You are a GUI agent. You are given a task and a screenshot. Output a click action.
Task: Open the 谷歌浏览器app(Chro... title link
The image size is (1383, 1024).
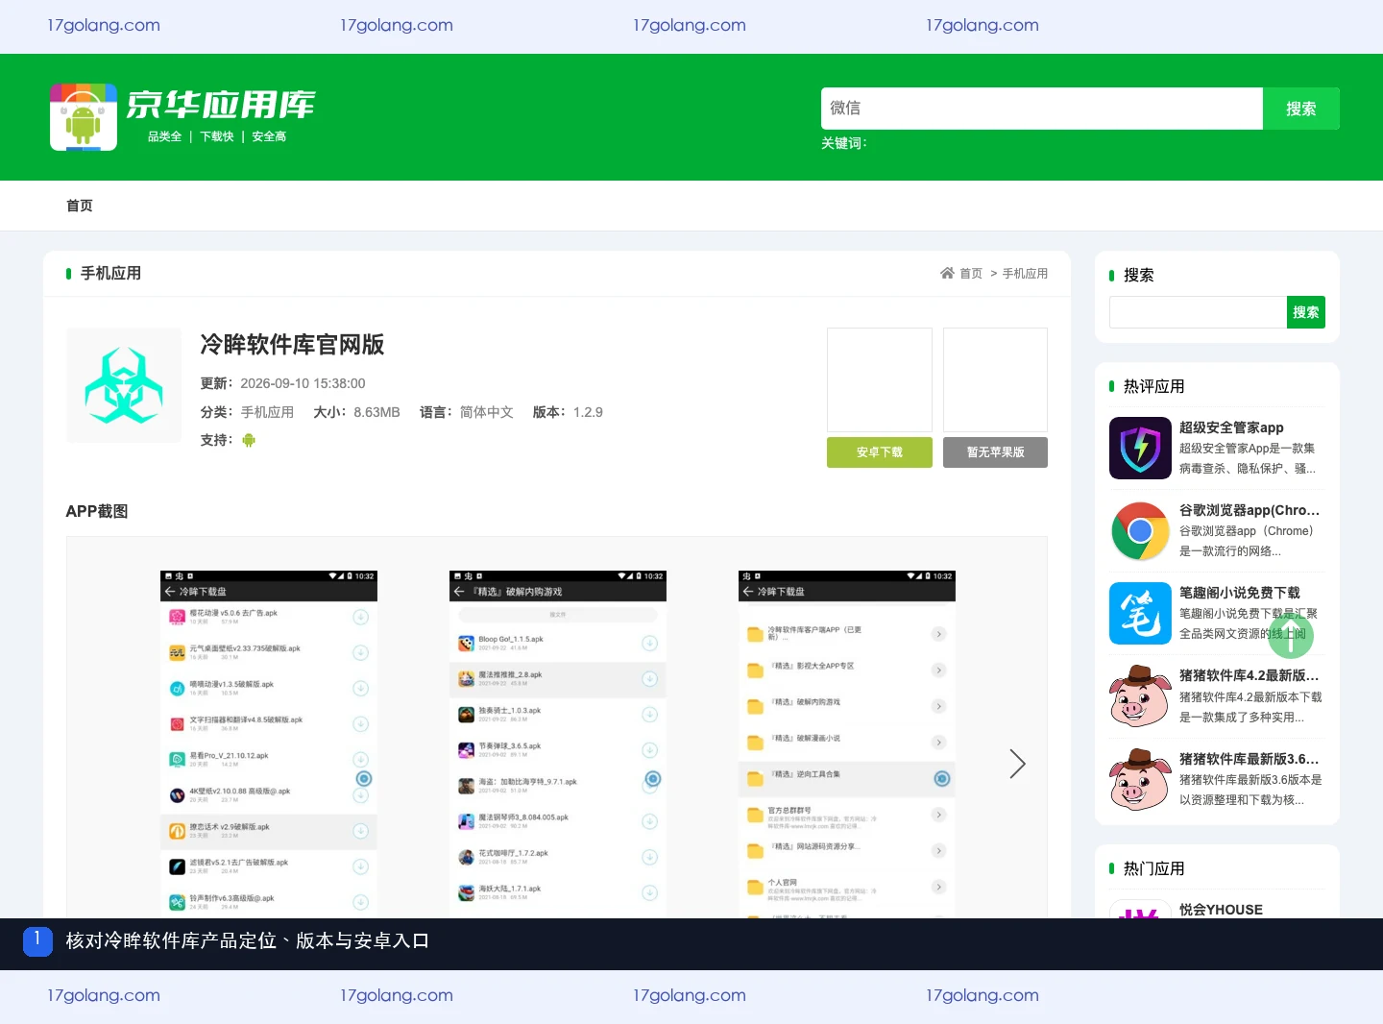[x=1250, y=510]
